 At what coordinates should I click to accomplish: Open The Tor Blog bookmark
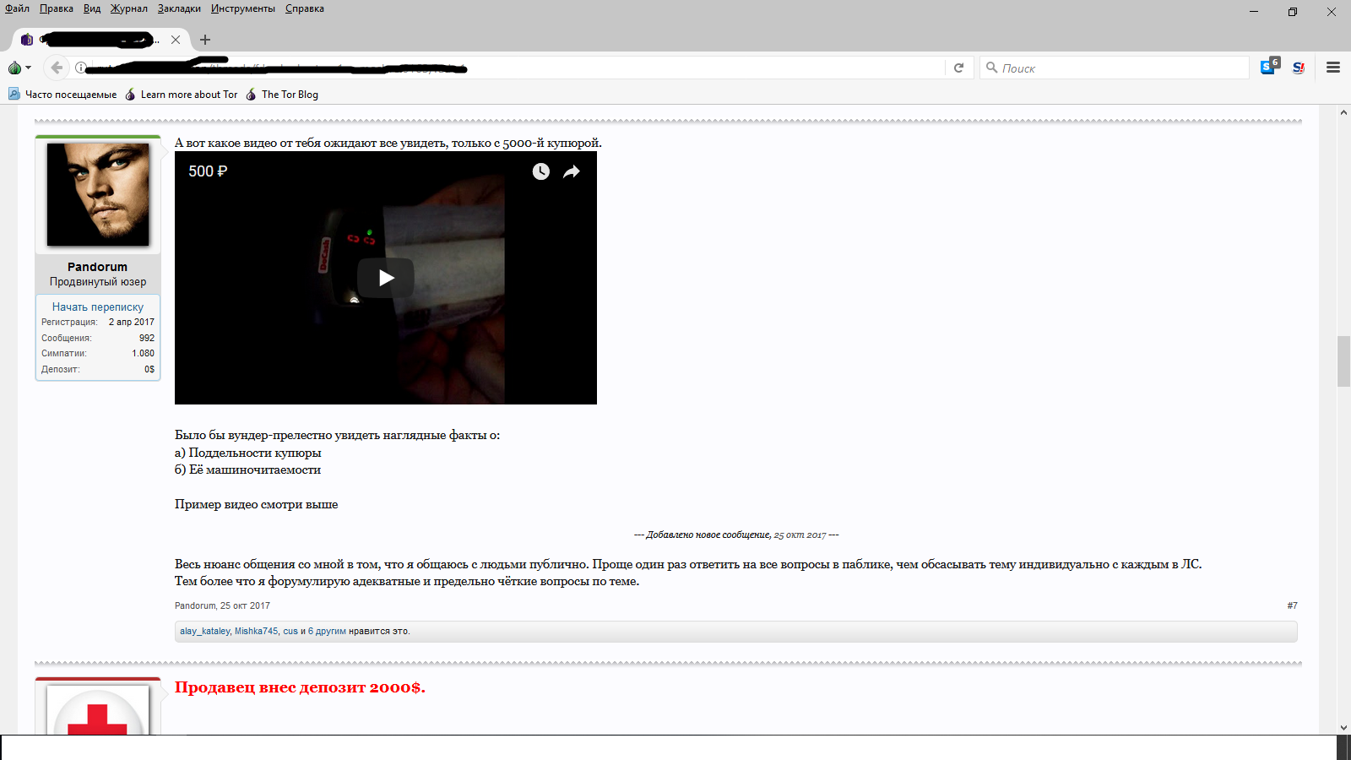(290, 95)
